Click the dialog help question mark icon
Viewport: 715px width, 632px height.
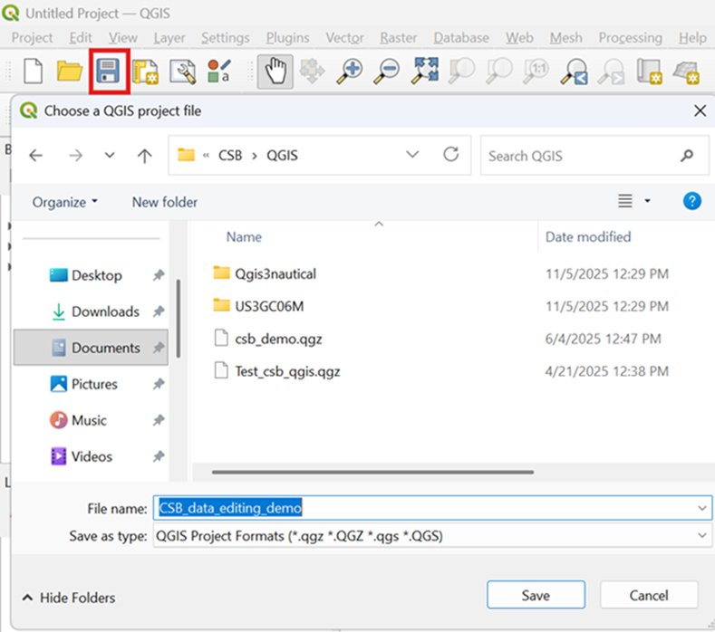tap(691, 201)
